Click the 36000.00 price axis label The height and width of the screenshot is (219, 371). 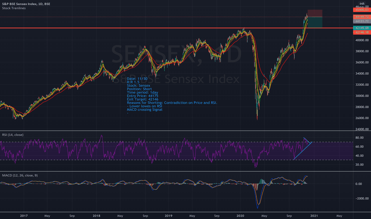pyautogui.click(x=362, y=62)
